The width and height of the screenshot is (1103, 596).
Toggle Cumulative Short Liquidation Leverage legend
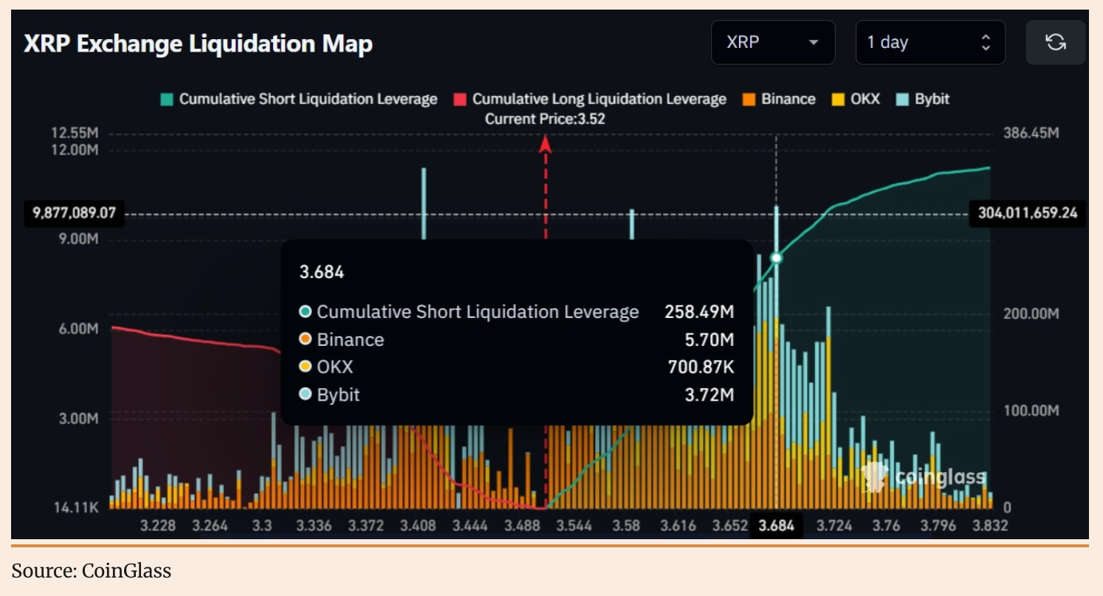[308, 99]
